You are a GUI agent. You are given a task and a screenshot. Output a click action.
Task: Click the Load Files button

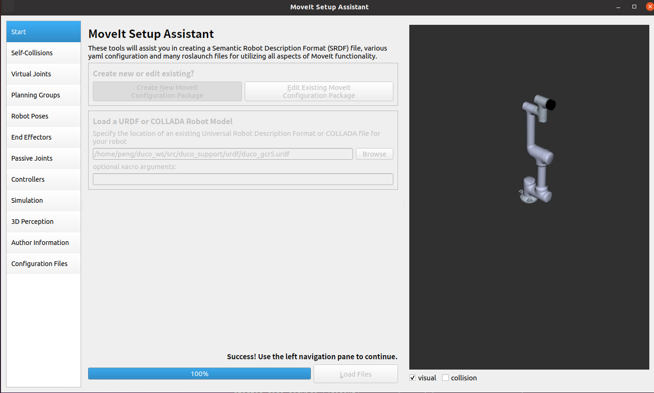[x=356, y=374]
